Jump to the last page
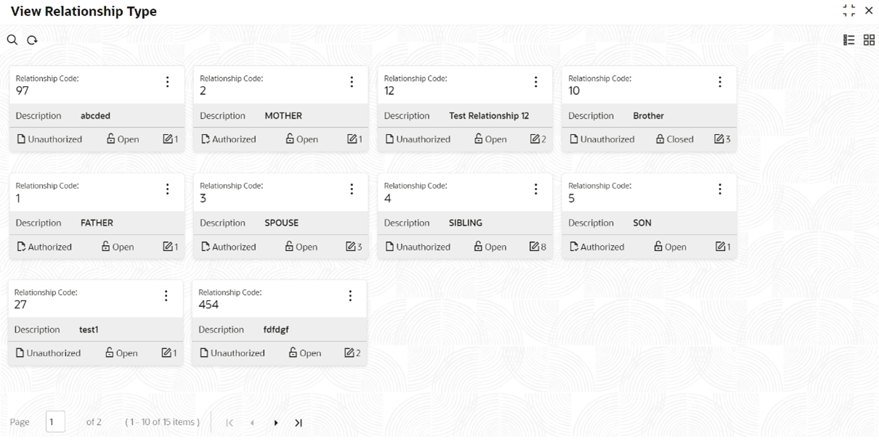 tap(298, 423)
